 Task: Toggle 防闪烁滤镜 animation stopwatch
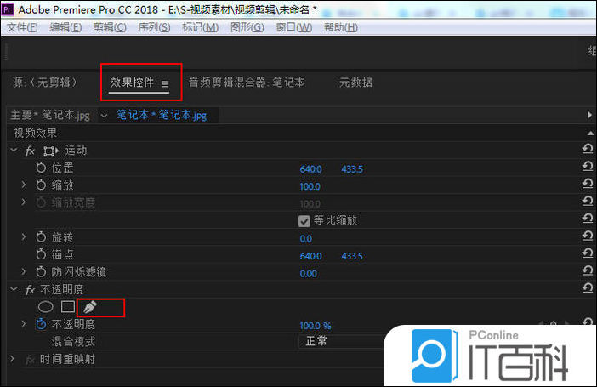[x=41, y=272]
